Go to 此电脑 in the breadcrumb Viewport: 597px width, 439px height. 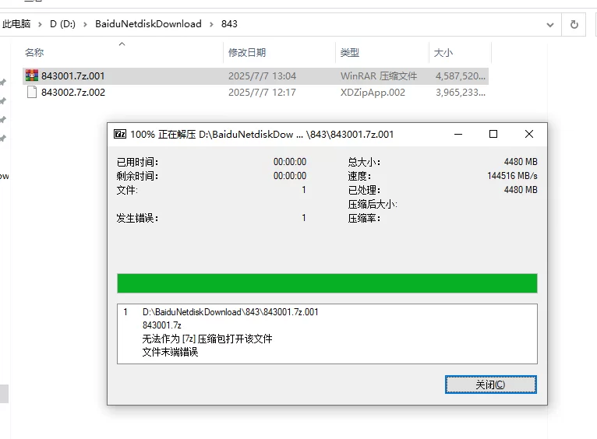click(16, 24)
